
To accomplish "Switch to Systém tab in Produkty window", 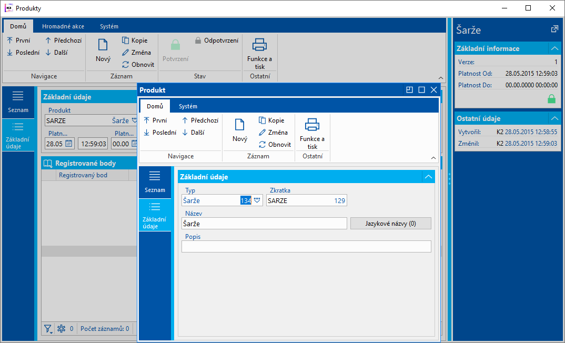I will (x=109, y=26).
